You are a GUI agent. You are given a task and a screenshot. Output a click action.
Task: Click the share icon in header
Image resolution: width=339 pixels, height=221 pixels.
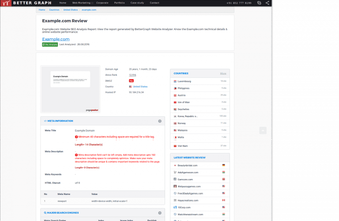click(267, 3)
